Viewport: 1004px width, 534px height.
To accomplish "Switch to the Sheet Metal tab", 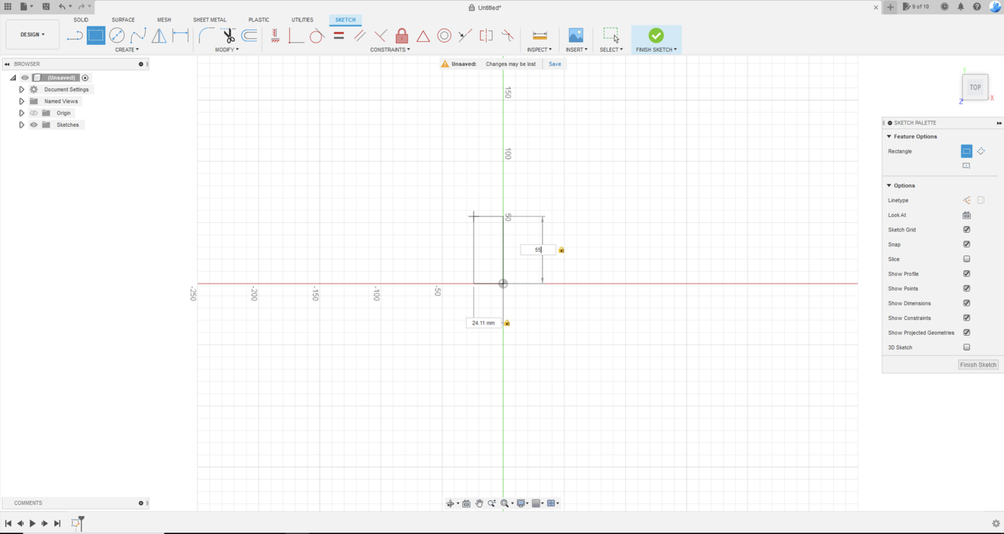I will (209, 19).
